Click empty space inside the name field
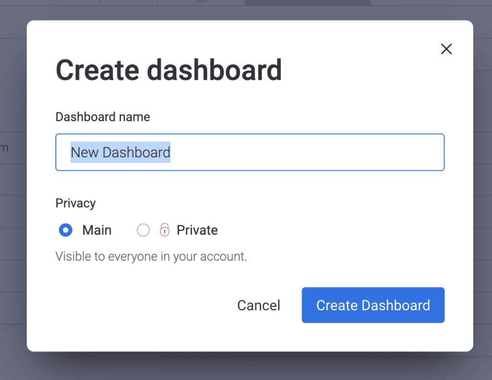Image resolution: width=492 pixels, height=380 pixels. [307, 152]
